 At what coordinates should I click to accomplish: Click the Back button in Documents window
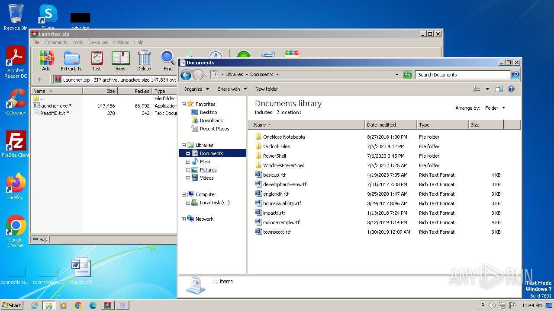point(186,75)
